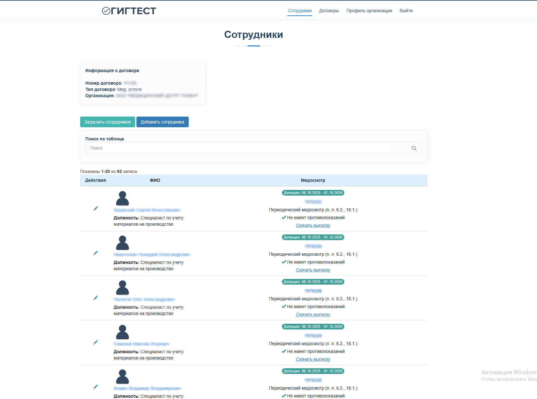Viewport: 537px width, 399px height.
Task: Click the green Допущен status badge in the top row
Action: 313,192
